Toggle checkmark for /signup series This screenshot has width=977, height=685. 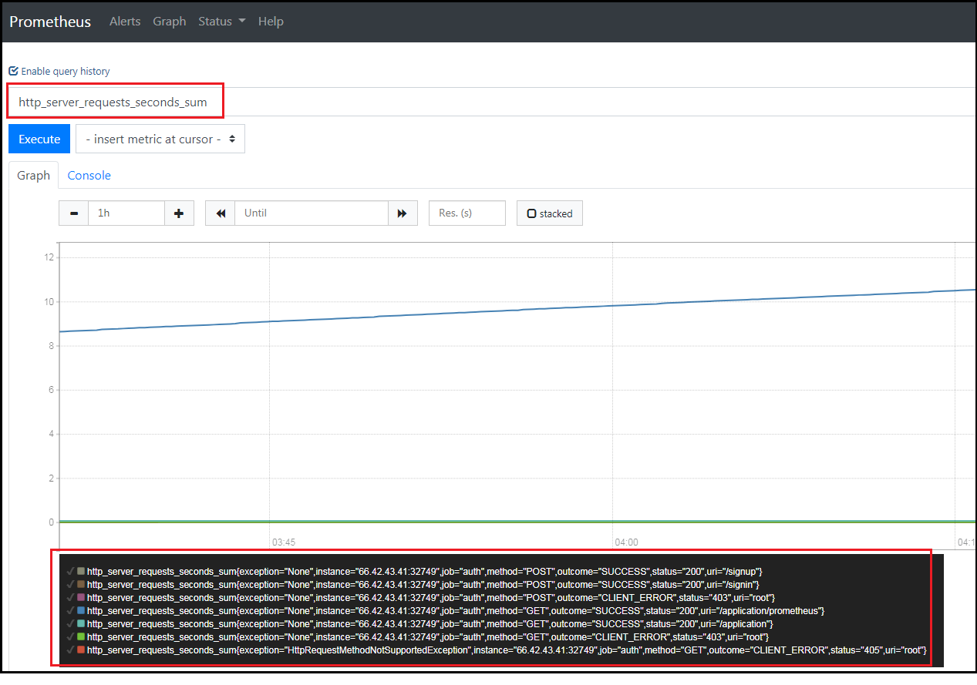click(x=70, y=571)
